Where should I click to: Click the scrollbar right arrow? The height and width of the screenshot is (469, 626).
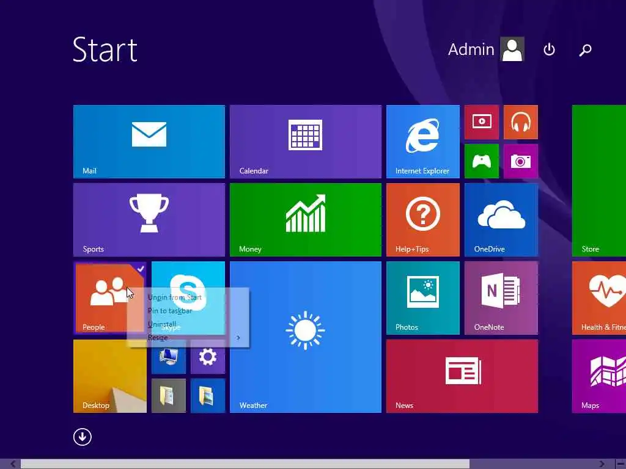pyautogui.click(x=602, y=464)
